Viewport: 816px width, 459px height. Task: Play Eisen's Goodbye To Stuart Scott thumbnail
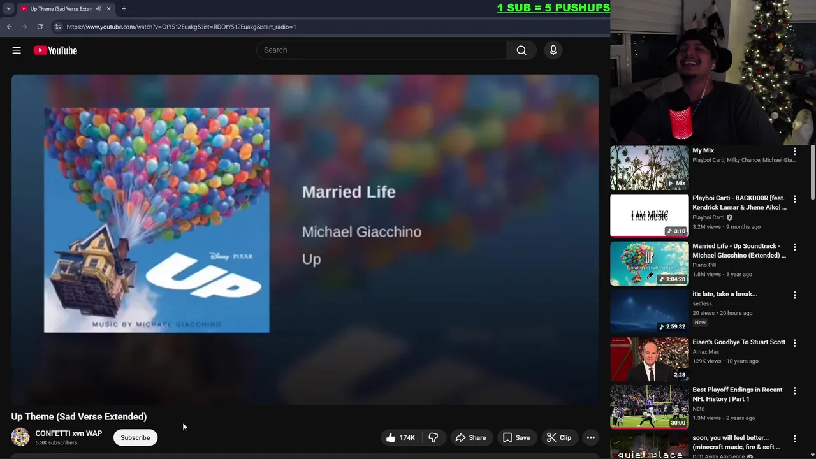tap(650, 359)
